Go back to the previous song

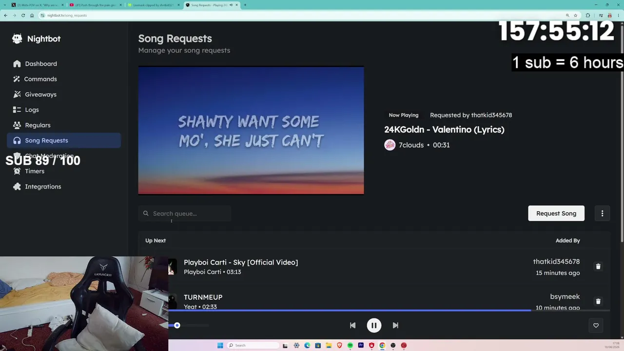352,326
